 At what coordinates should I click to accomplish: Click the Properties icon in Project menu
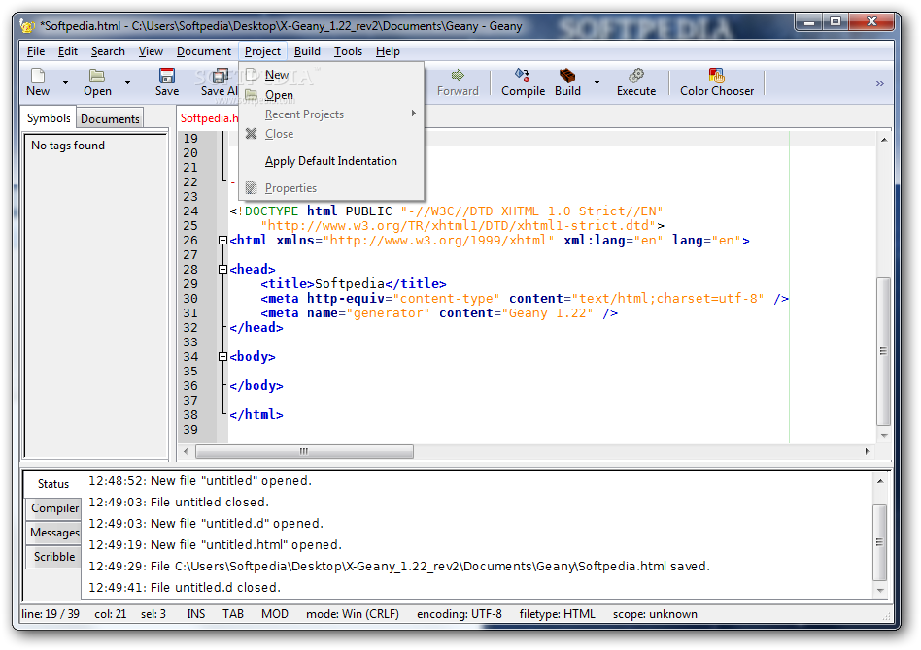252,188
